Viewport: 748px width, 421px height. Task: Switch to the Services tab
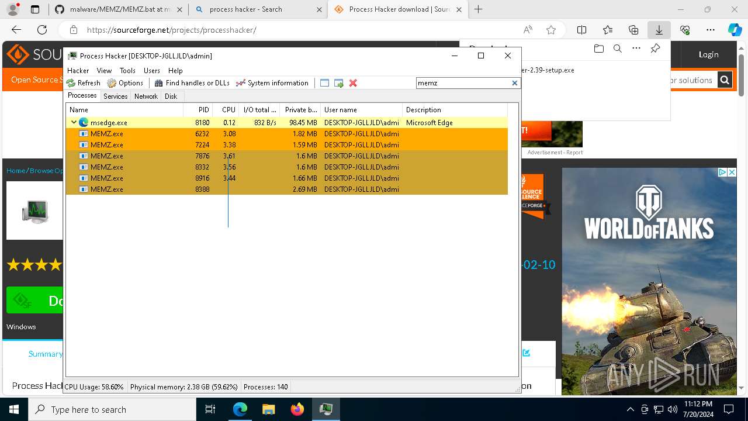pos(116,96)
